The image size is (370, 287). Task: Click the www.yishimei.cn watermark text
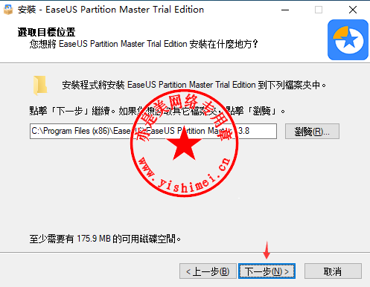pos(185,175)
